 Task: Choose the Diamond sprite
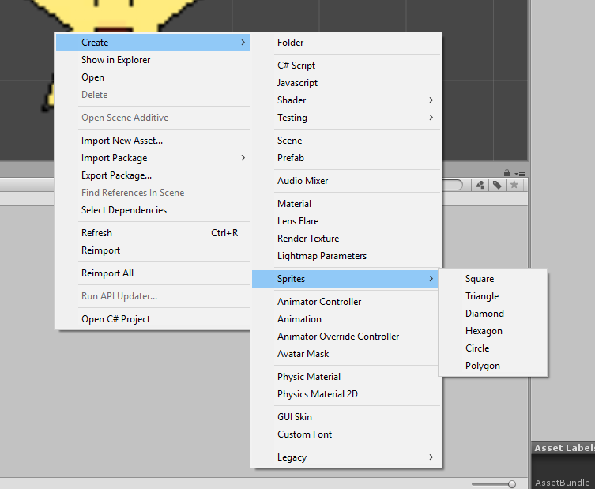pyautogui.click(x=492, y=314)
